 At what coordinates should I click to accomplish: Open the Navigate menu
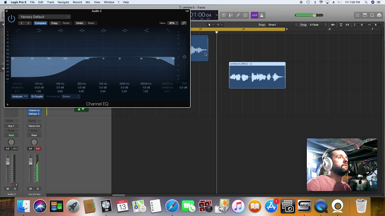point(63,2)
